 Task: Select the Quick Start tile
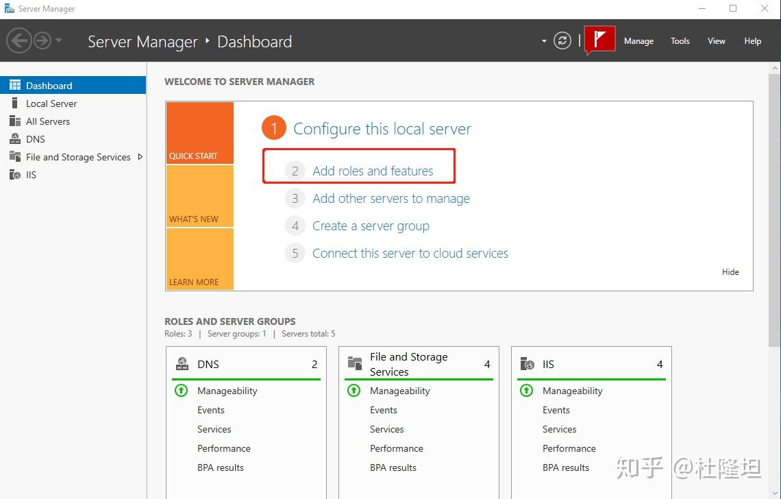pos(200,133)
